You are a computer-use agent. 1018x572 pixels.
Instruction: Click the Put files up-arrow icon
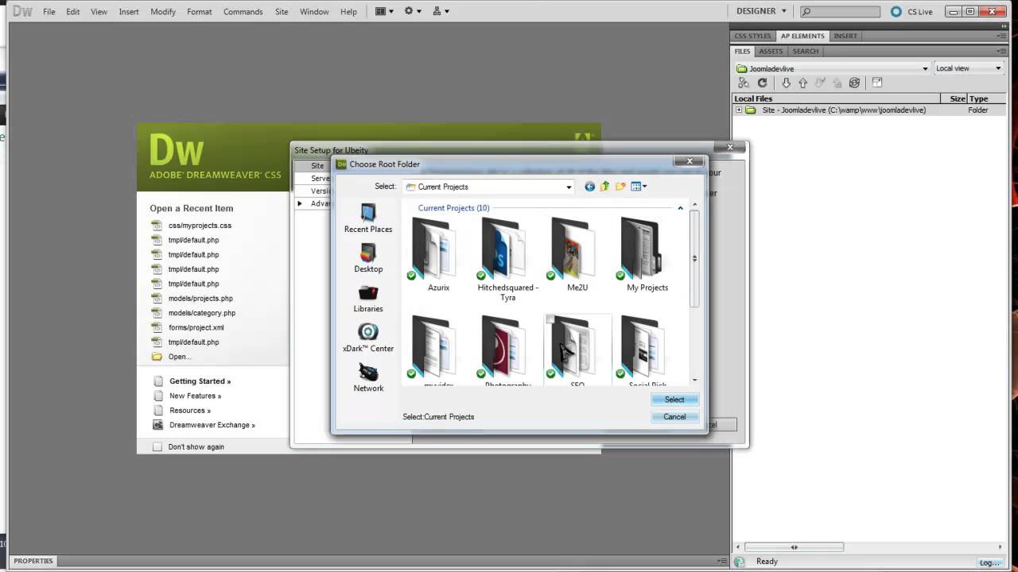[802, 83]
